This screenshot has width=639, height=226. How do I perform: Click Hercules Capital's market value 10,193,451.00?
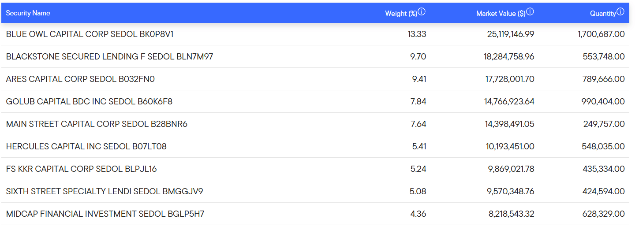click(x=510, y=147)
